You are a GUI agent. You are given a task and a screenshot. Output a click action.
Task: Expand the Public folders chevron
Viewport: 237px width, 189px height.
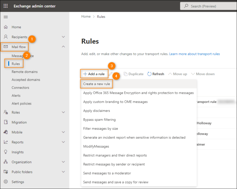[x=63, y=172]
